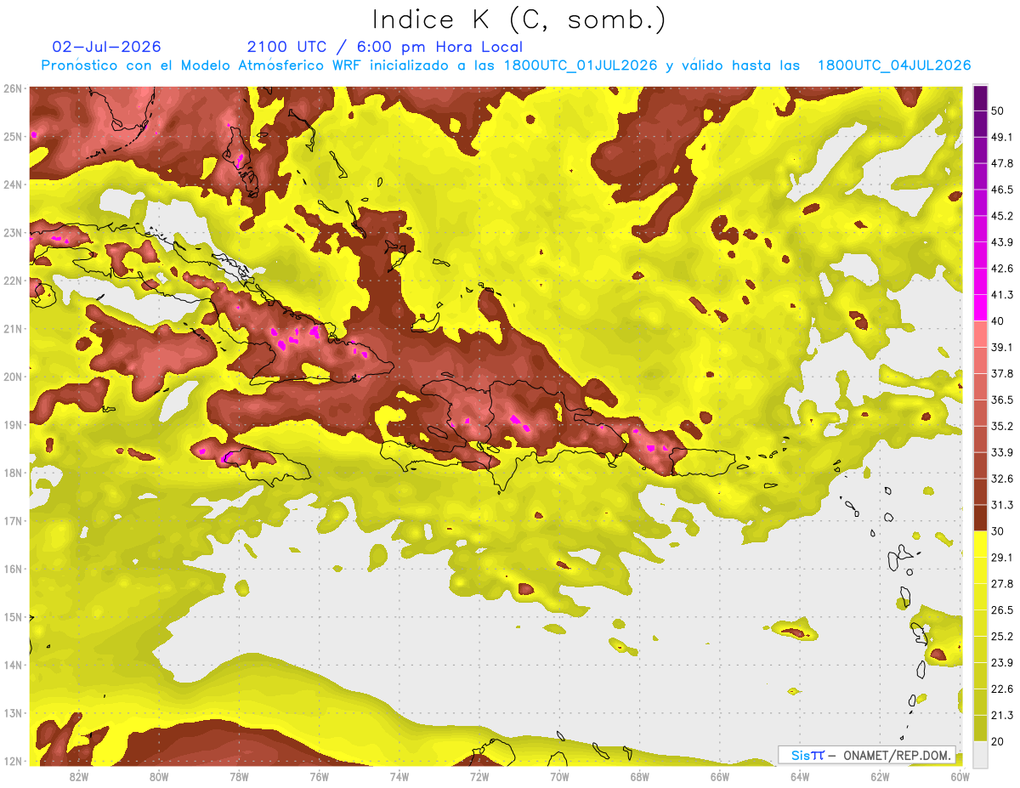This screenshot has height=788, width=1020.
Task: Click the colorbar value 40
Action: tap(999, 321)
